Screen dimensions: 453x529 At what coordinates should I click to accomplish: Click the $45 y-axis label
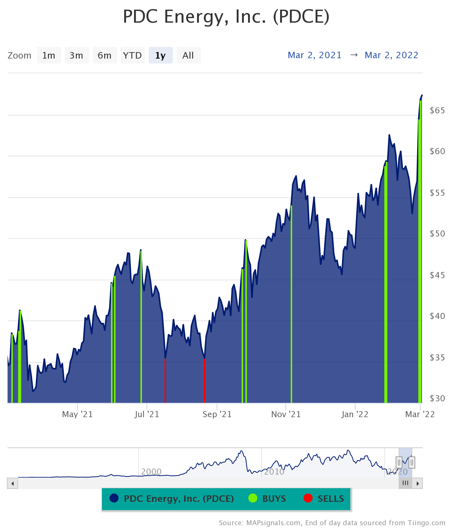438,275
